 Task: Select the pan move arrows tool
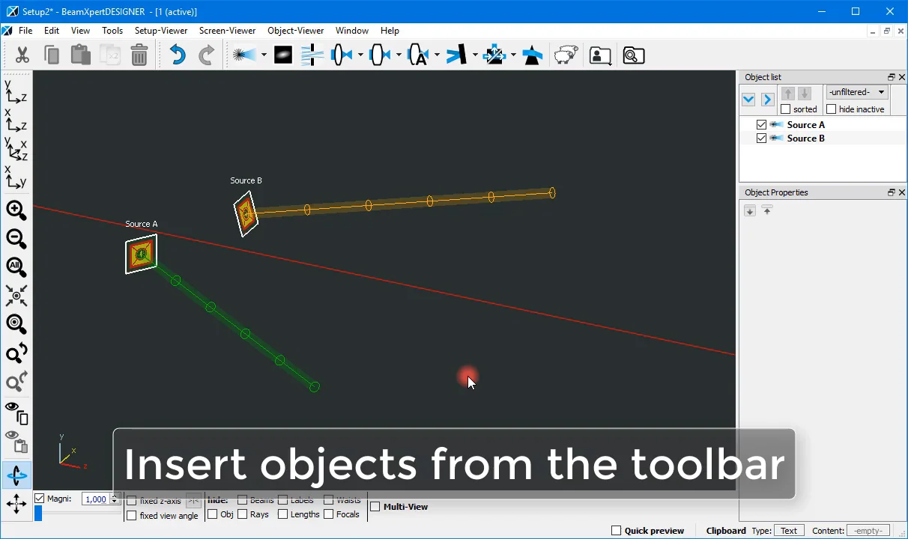click(x=16, y=504)
